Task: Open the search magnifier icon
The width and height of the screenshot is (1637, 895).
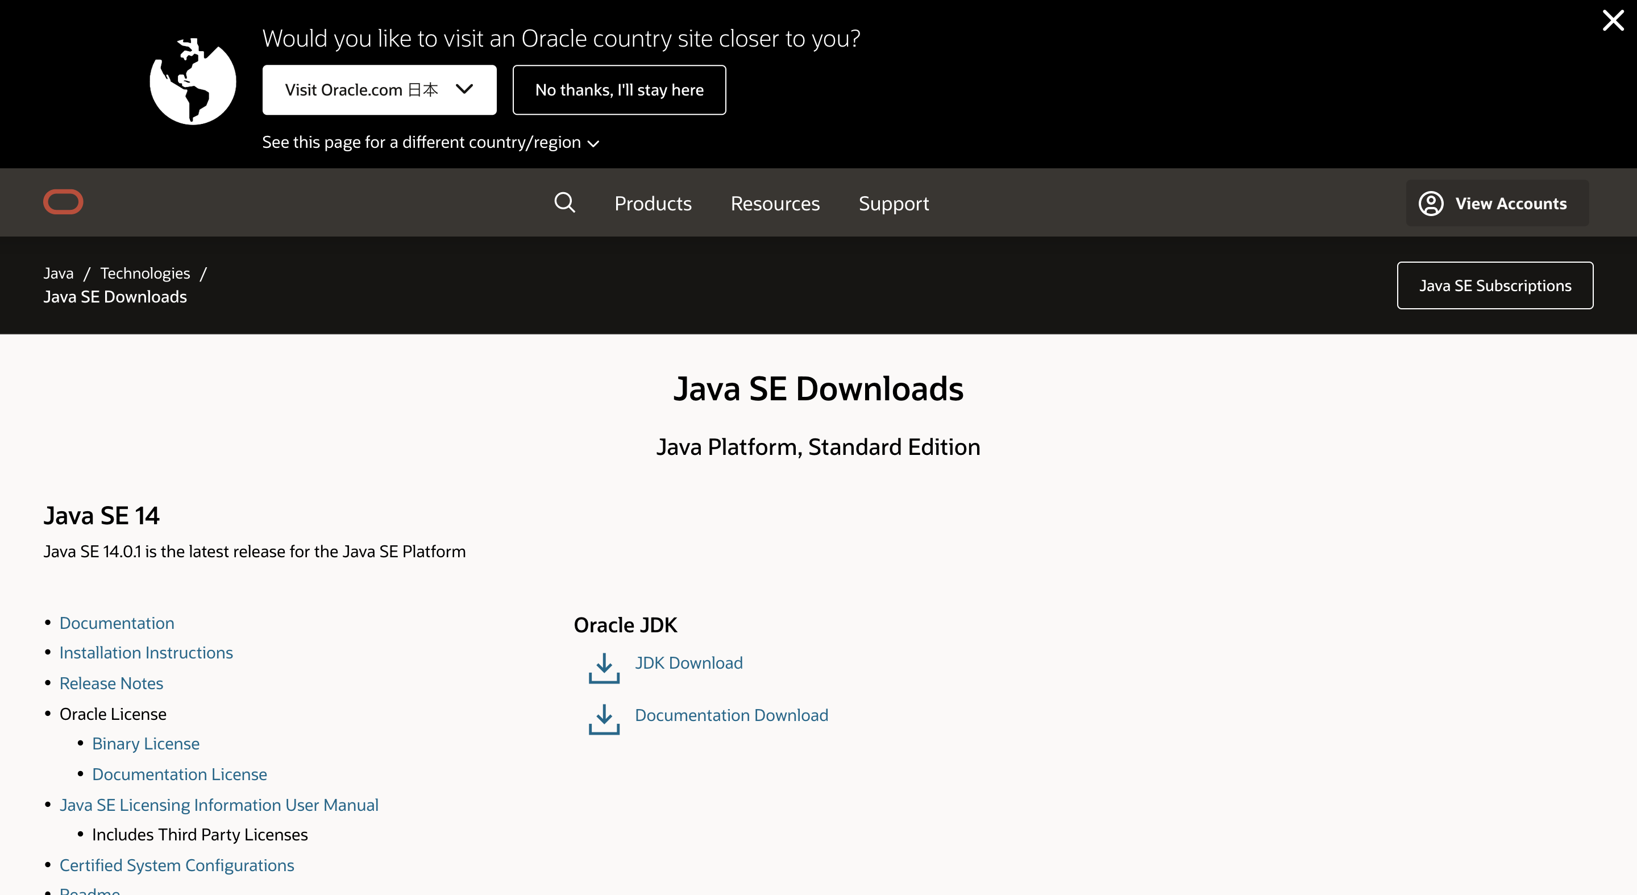Action: pyautogui.click(x=564, y=203)
